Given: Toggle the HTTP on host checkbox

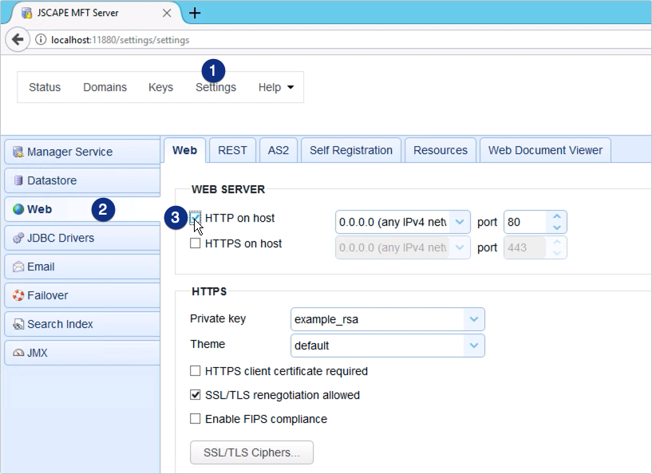Looking at the screenshot, I should point(195,218).
